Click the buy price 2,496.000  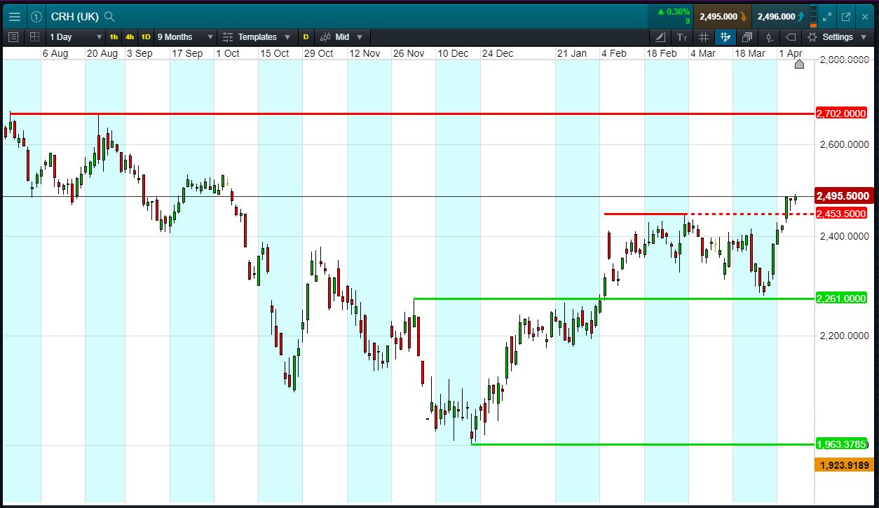pos(780,17)
